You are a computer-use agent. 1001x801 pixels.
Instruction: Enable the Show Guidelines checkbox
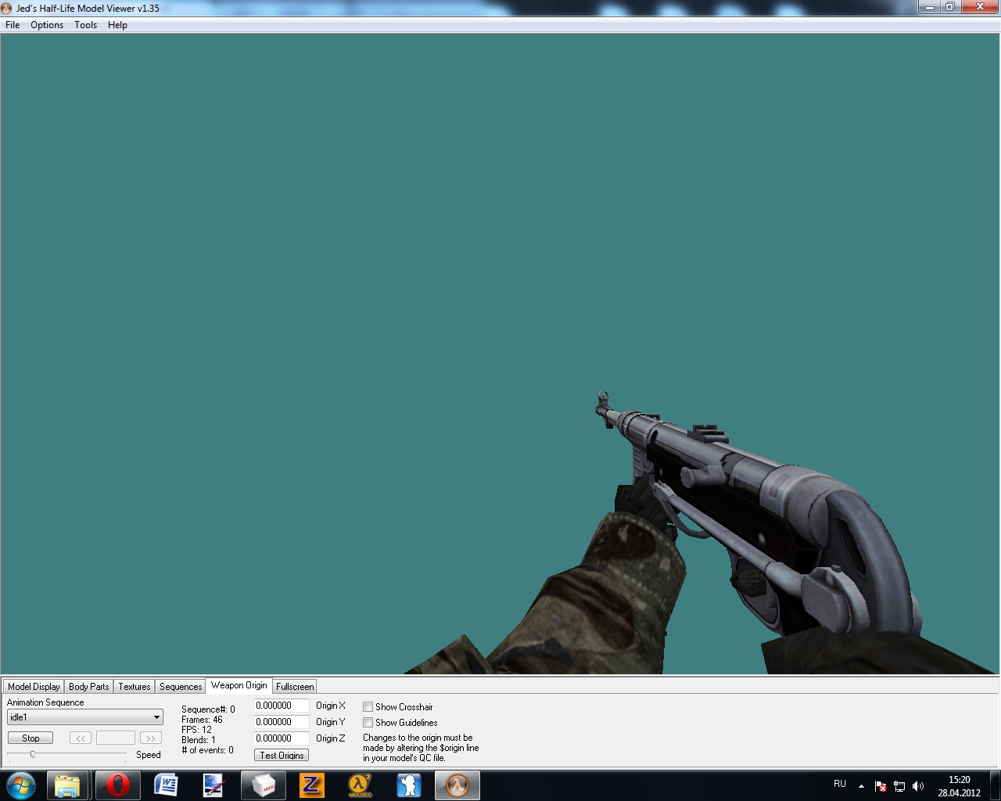(368, 723)
